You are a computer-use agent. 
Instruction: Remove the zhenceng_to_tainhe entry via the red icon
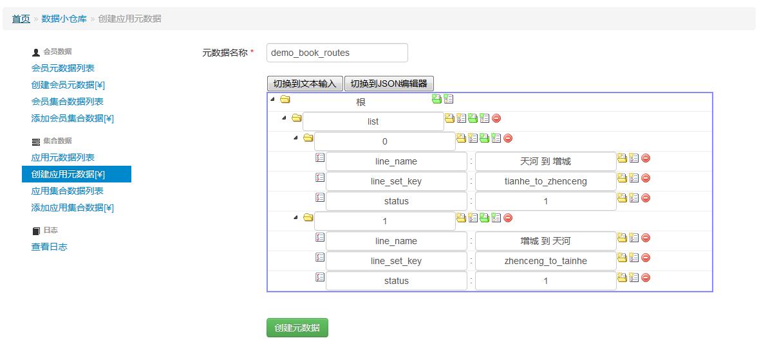pyautogui.click(x=646, y=258)
